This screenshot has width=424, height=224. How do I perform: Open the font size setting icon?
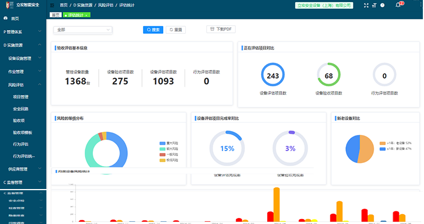(374, 5)
